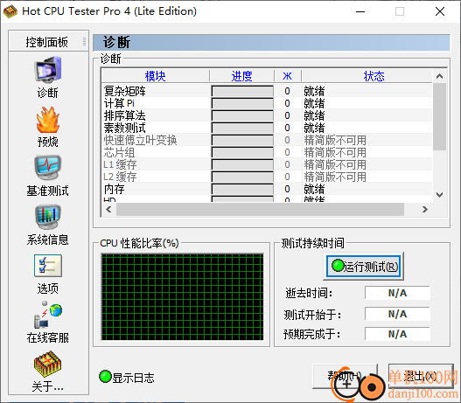Select the L1 缓存 module row
461x403 pixels.
(267, 164)
